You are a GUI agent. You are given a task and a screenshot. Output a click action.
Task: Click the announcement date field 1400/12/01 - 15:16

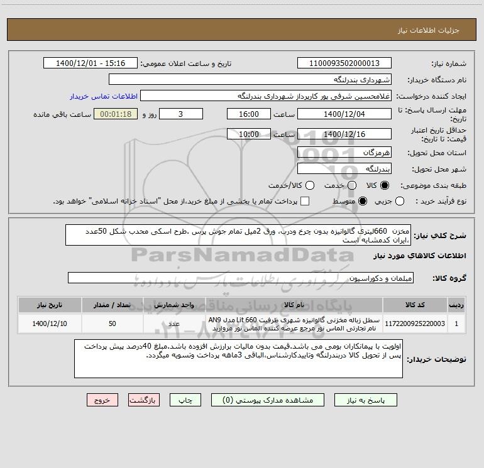coord(91,63)
